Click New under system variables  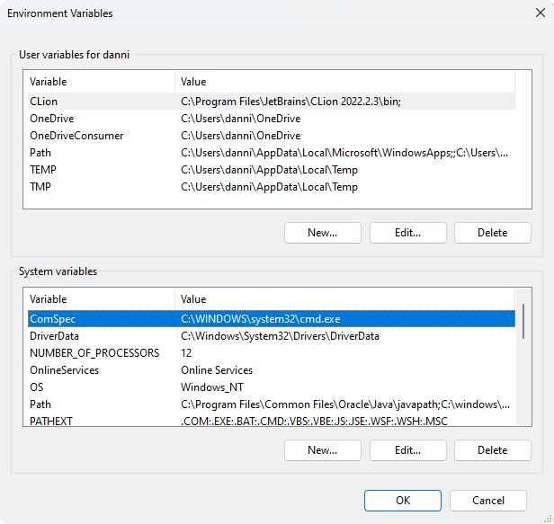pos(323,450)
